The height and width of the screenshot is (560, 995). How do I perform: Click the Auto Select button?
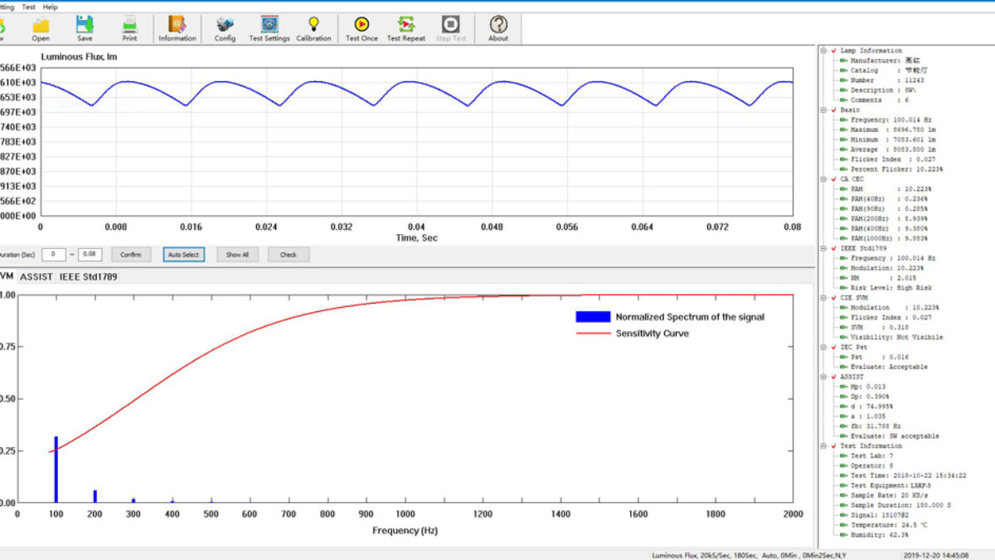pyautogui.click(x=183, y=255)
